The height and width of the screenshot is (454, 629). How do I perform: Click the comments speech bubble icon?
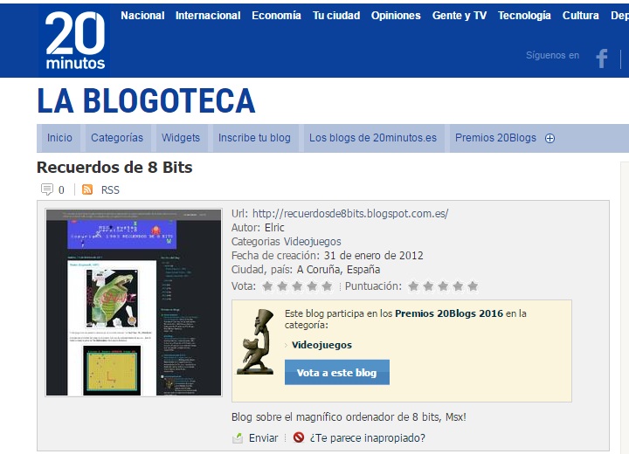[x=47, y=189]
